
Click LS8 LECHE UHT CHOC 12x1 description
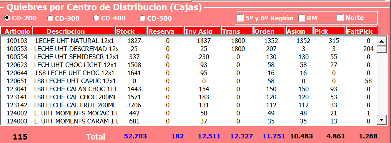coord(75,73)
